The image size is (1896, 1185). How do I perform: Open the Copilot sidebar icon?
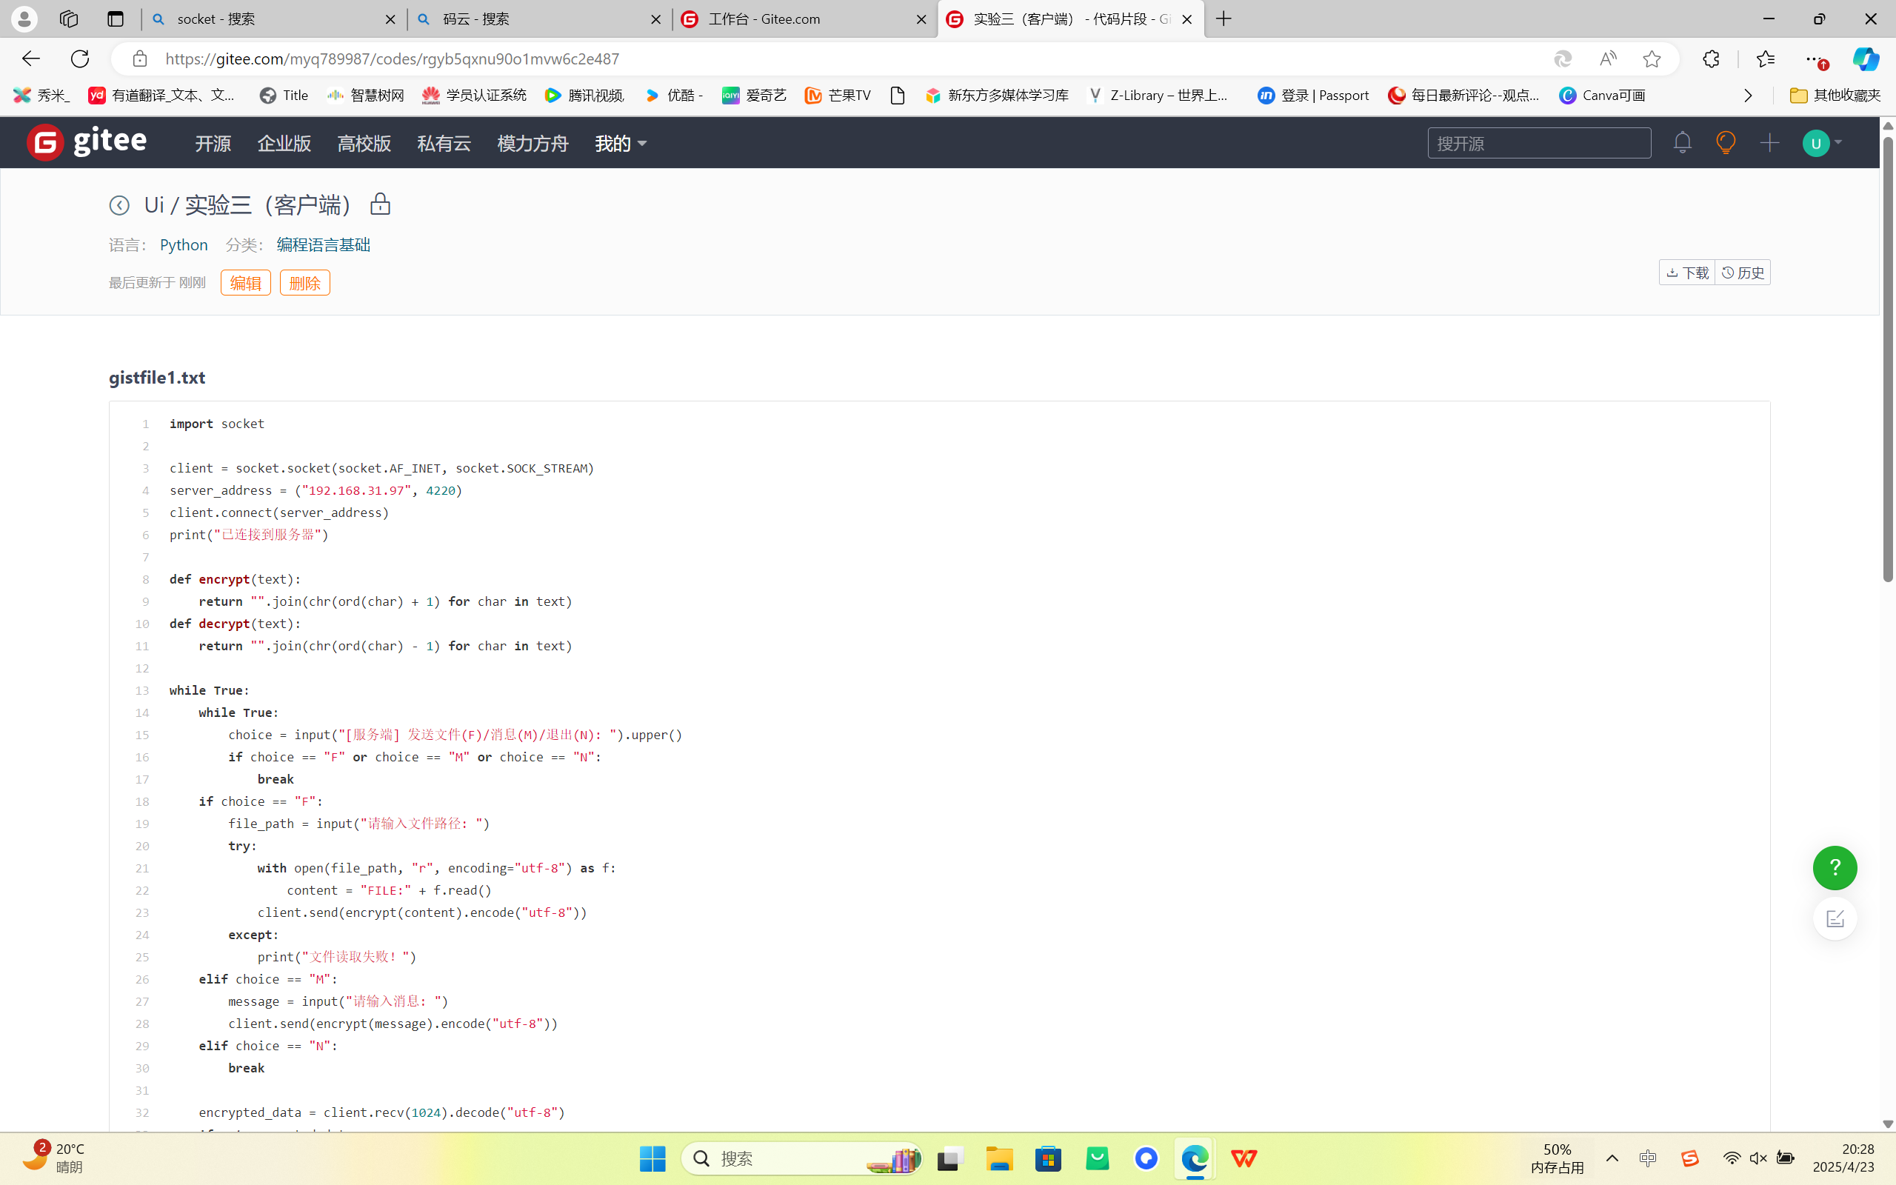tap(1865, 59)
